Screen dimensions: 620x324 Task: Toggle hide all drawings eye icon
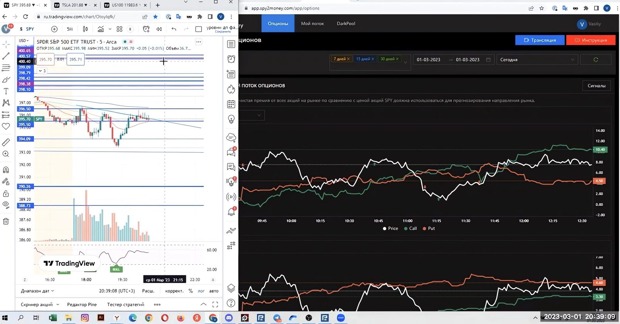pyautogui.click(x=6, y=205)
